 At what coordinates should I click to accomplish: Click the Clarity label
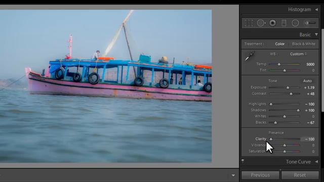coord(261,139)
